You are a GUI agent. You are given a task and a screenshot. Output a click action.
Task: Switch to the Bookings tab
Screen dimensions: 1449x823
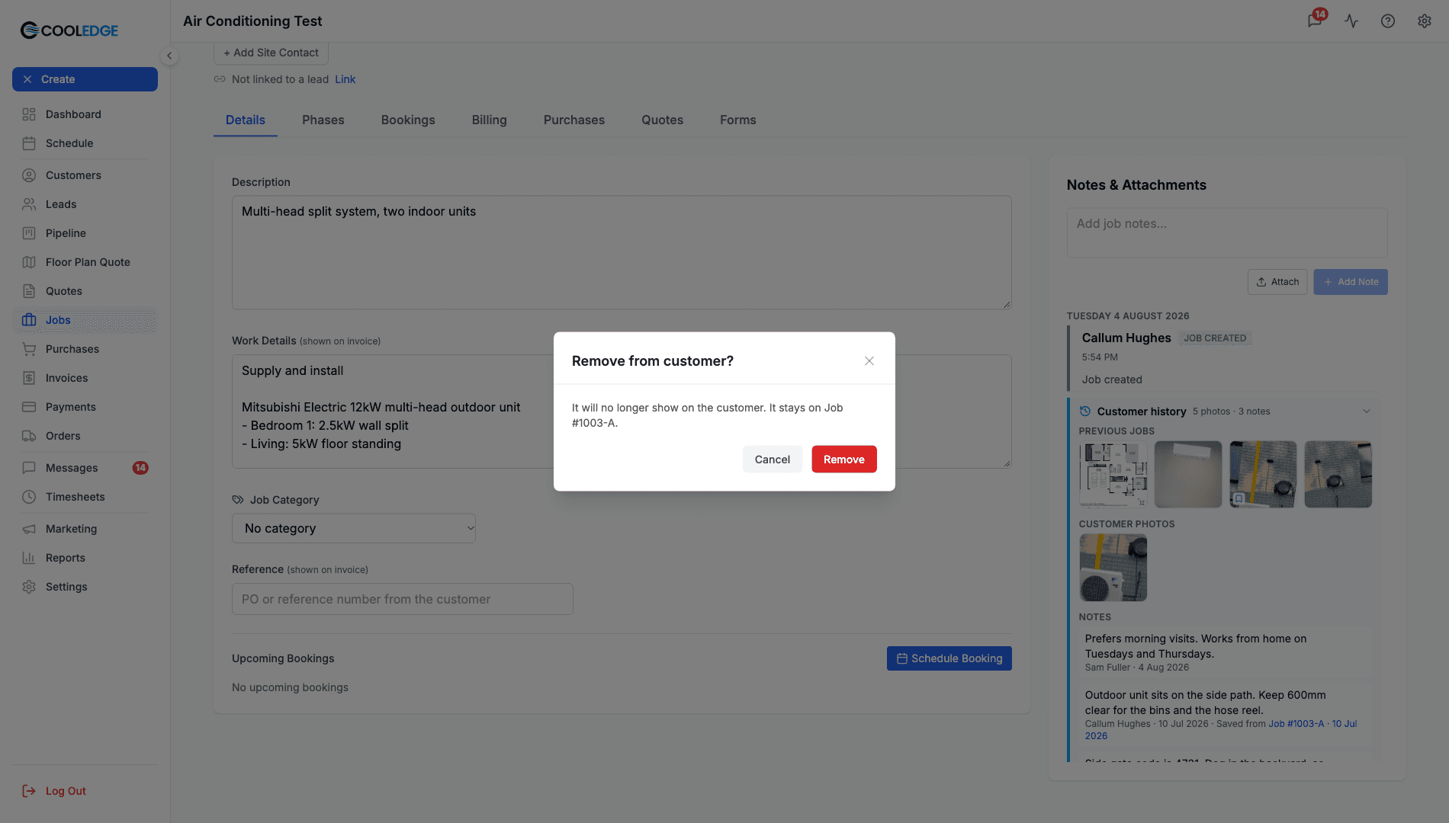[x=408, y=120]
